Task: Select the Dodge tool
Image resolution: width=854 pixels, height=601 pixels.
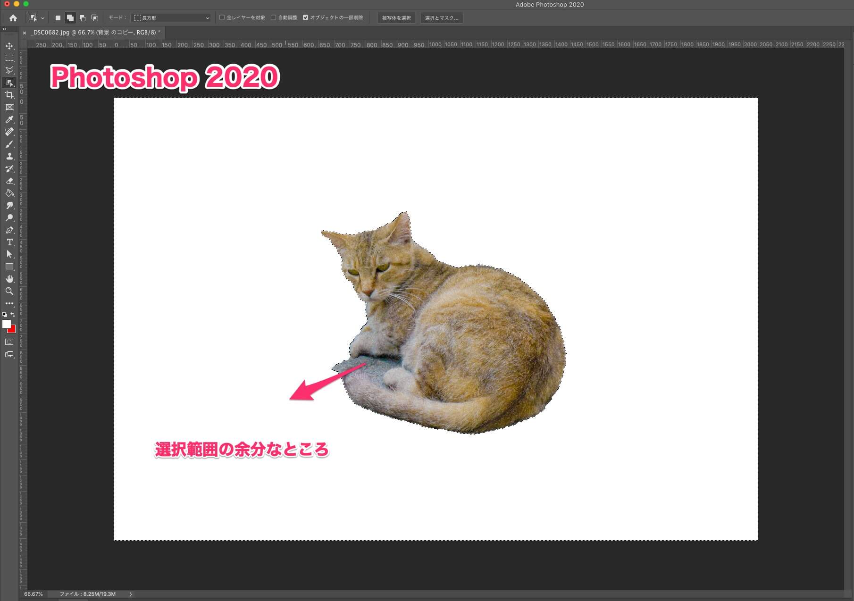Action: tap(9, 217)
